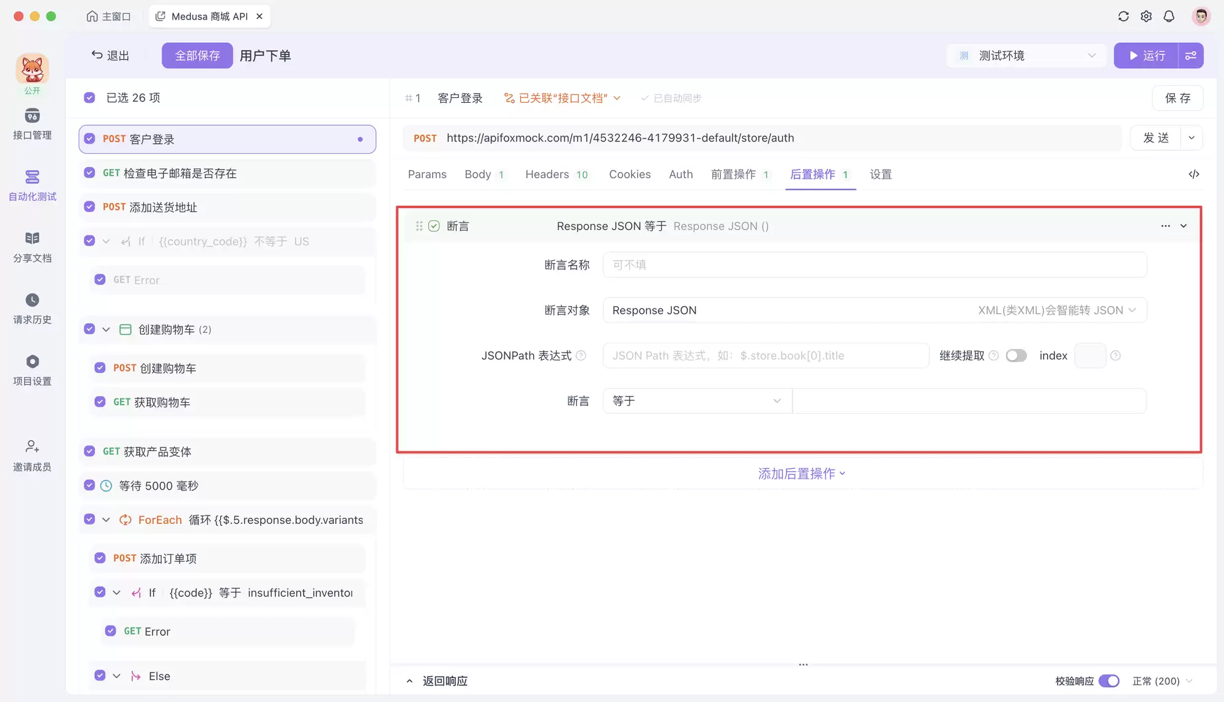The height and width of the screenshot is (702, 1224).
Task: Click the 断言名称 input field
Action: (875, 265)
